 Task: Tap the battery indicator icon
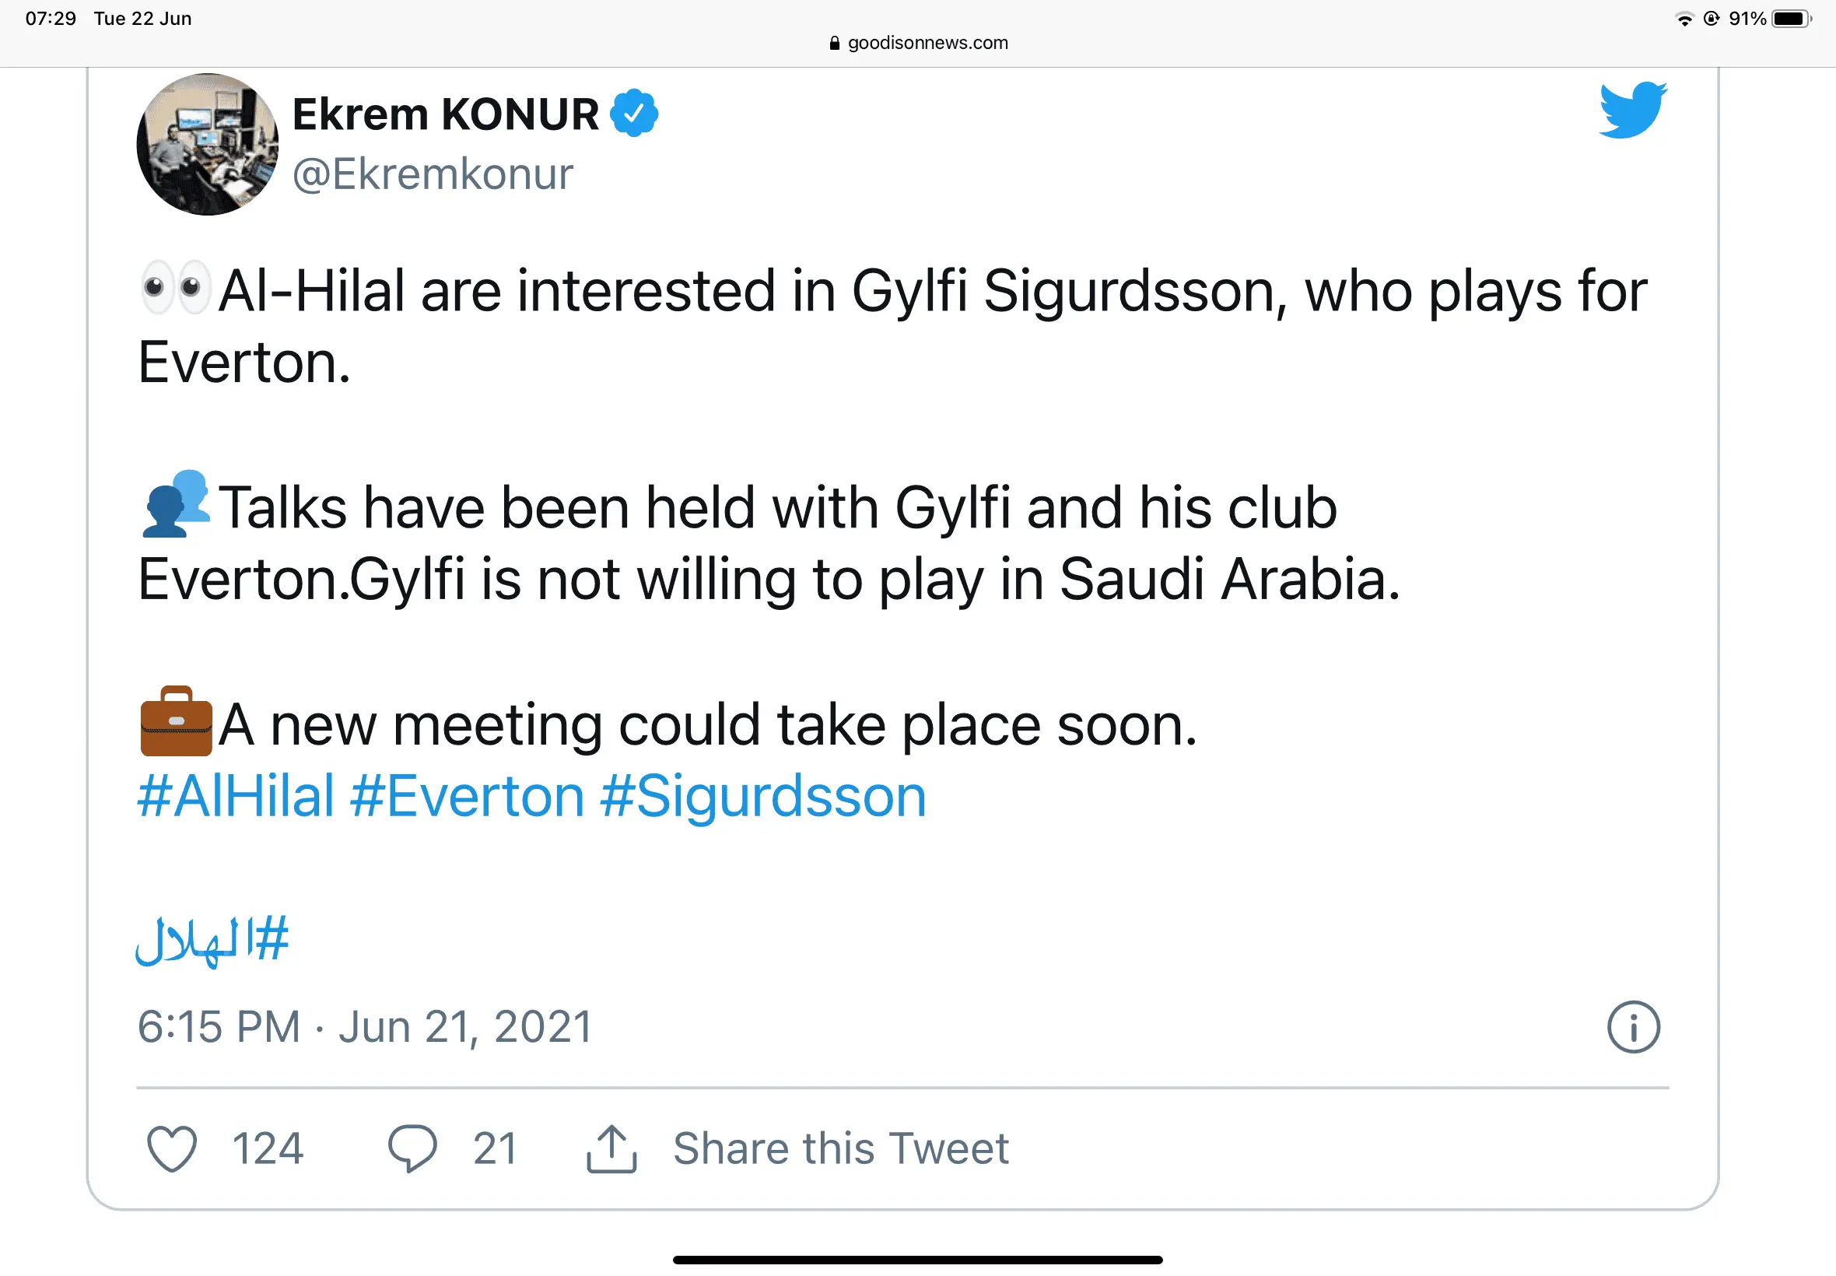[x=1790, y=19]
